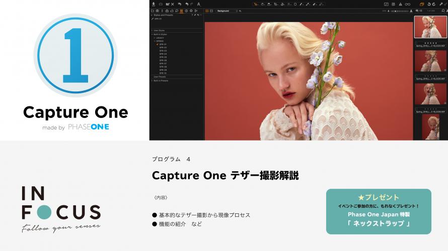Collapse the SPRING styles folder
Viewport: 448px width, 251px height.
point(155,41)
